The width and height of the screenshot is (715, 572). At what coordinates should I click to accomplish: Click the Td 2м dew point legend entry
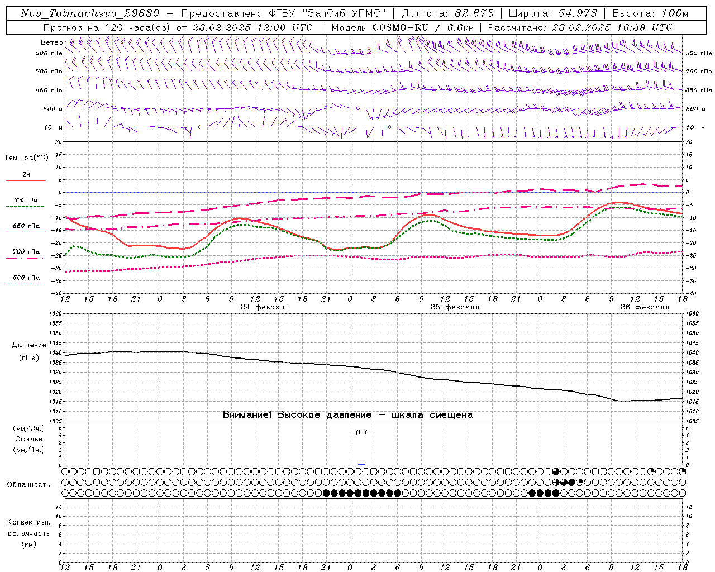(x=26, y=200)
